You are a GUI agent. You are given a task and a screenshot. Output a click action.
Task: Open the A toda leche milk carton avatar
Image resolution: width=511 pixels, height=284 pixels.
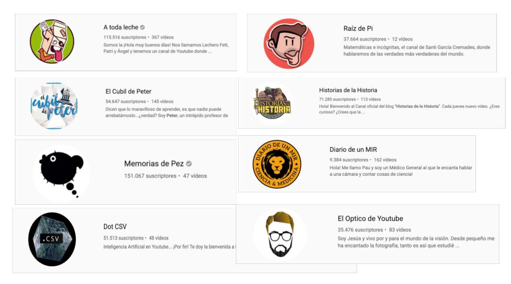(52, 41)
